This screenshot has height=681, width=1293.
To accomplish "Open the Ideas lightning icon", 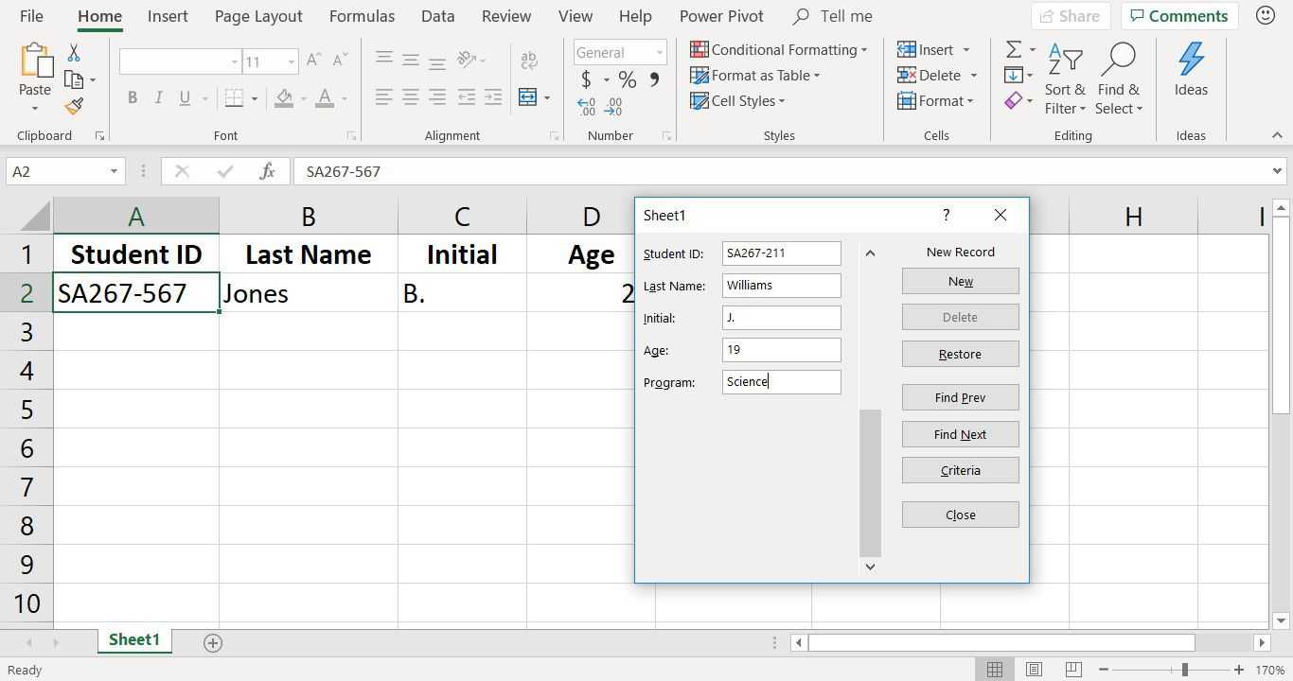I will (1191, 61).
